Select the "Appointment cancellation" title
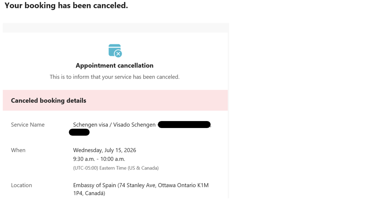Image resolution: width=388 pixels, height=199 pixels. (x=114, y=65)
